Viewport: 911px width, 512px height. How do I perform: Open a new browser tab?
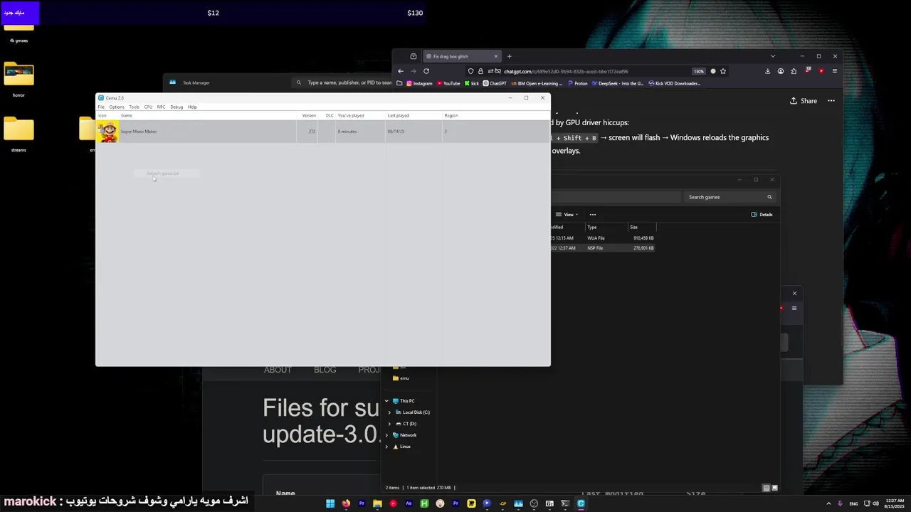[x=509, y=56]
